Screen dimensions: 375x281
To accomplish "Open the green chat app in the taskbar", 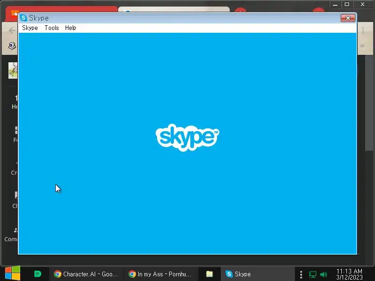I will click(37, 274).
